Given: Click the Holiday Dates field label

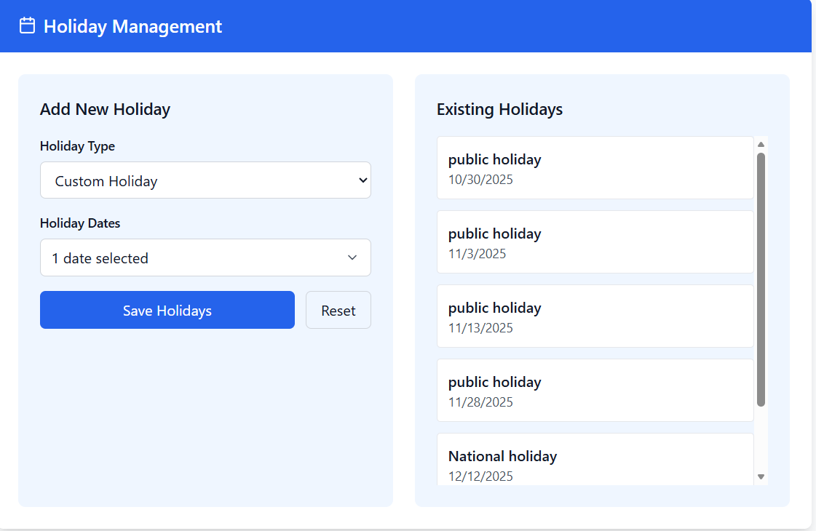Looking at the screenshot, I should click(80, 223).
